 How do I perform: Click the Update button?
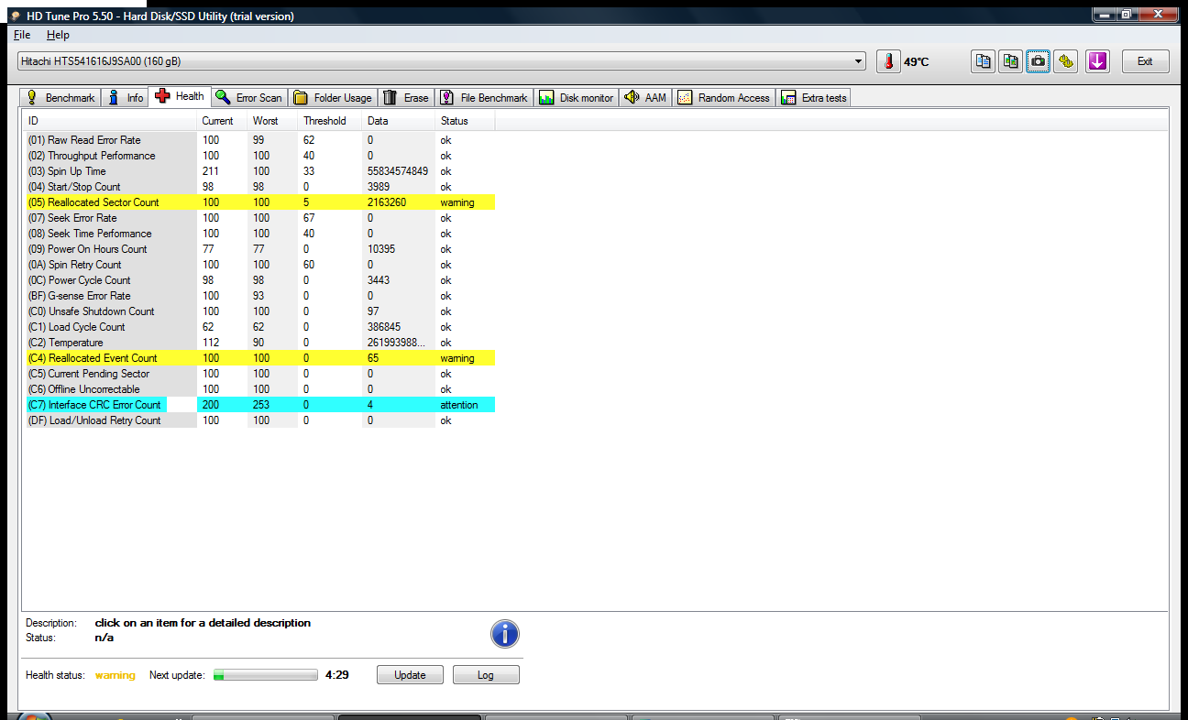point(410,675)
